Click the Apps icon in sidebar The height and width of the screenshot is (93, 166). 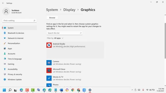[x=5, y=49]
